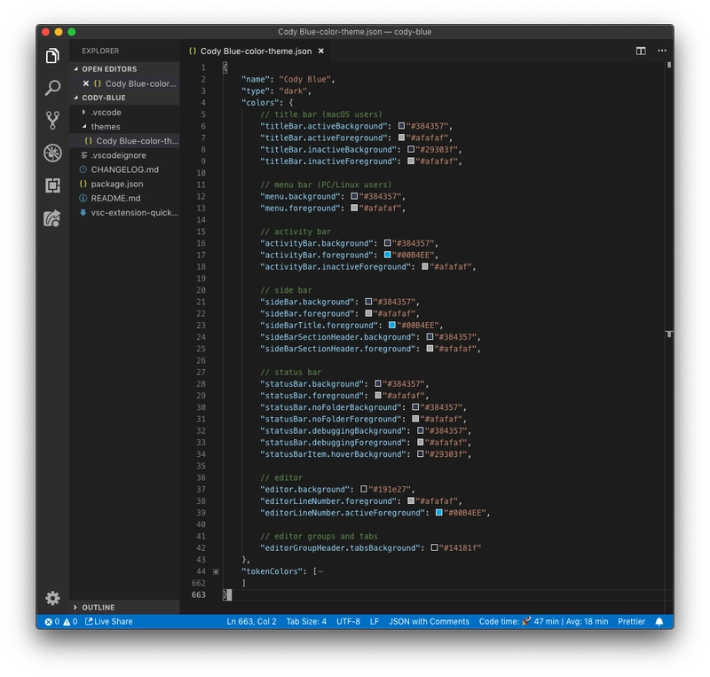Open vsc-extension-quickstart file in explorer
The height and width of the screenshot is (677, 710).
[x=124, y=212]
